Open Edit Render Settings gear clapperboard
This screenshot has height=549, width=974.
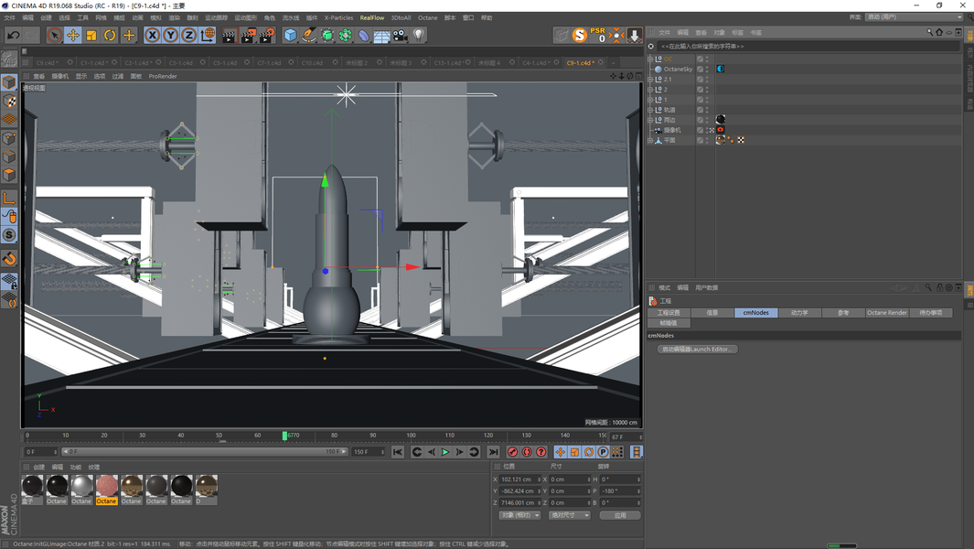pyautogui.click(x=267, y=36)
